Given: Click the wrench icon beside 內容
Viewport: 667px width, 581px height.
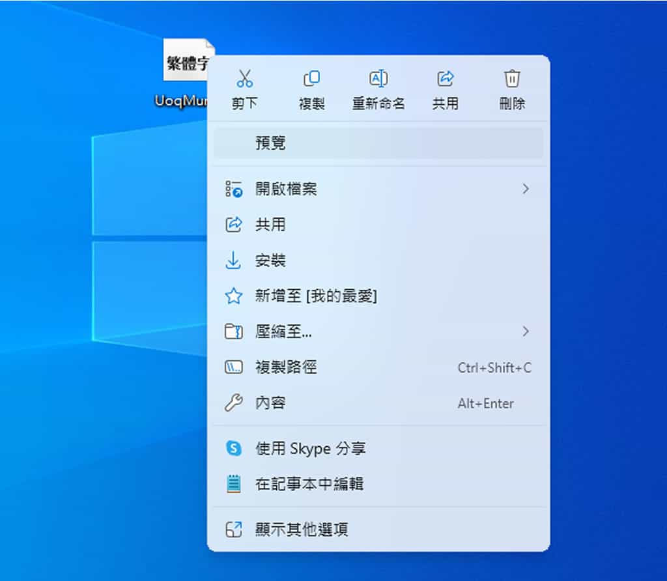Looking at the screenshot, I should pyautogui.click(x=234, y=403).
